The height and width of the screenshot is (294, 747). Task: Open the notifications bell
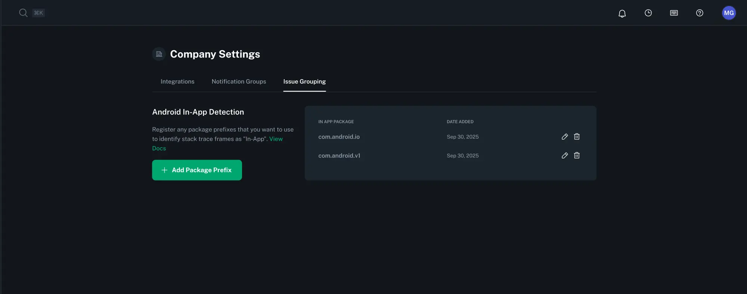(622, 13)
